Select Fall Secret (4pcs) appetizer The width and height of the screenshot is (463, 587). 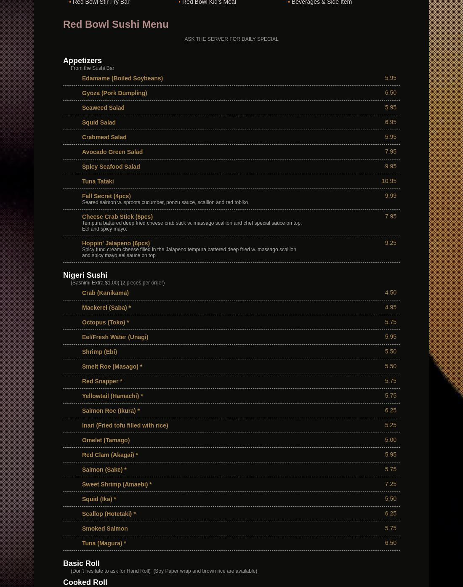(106, 196)
